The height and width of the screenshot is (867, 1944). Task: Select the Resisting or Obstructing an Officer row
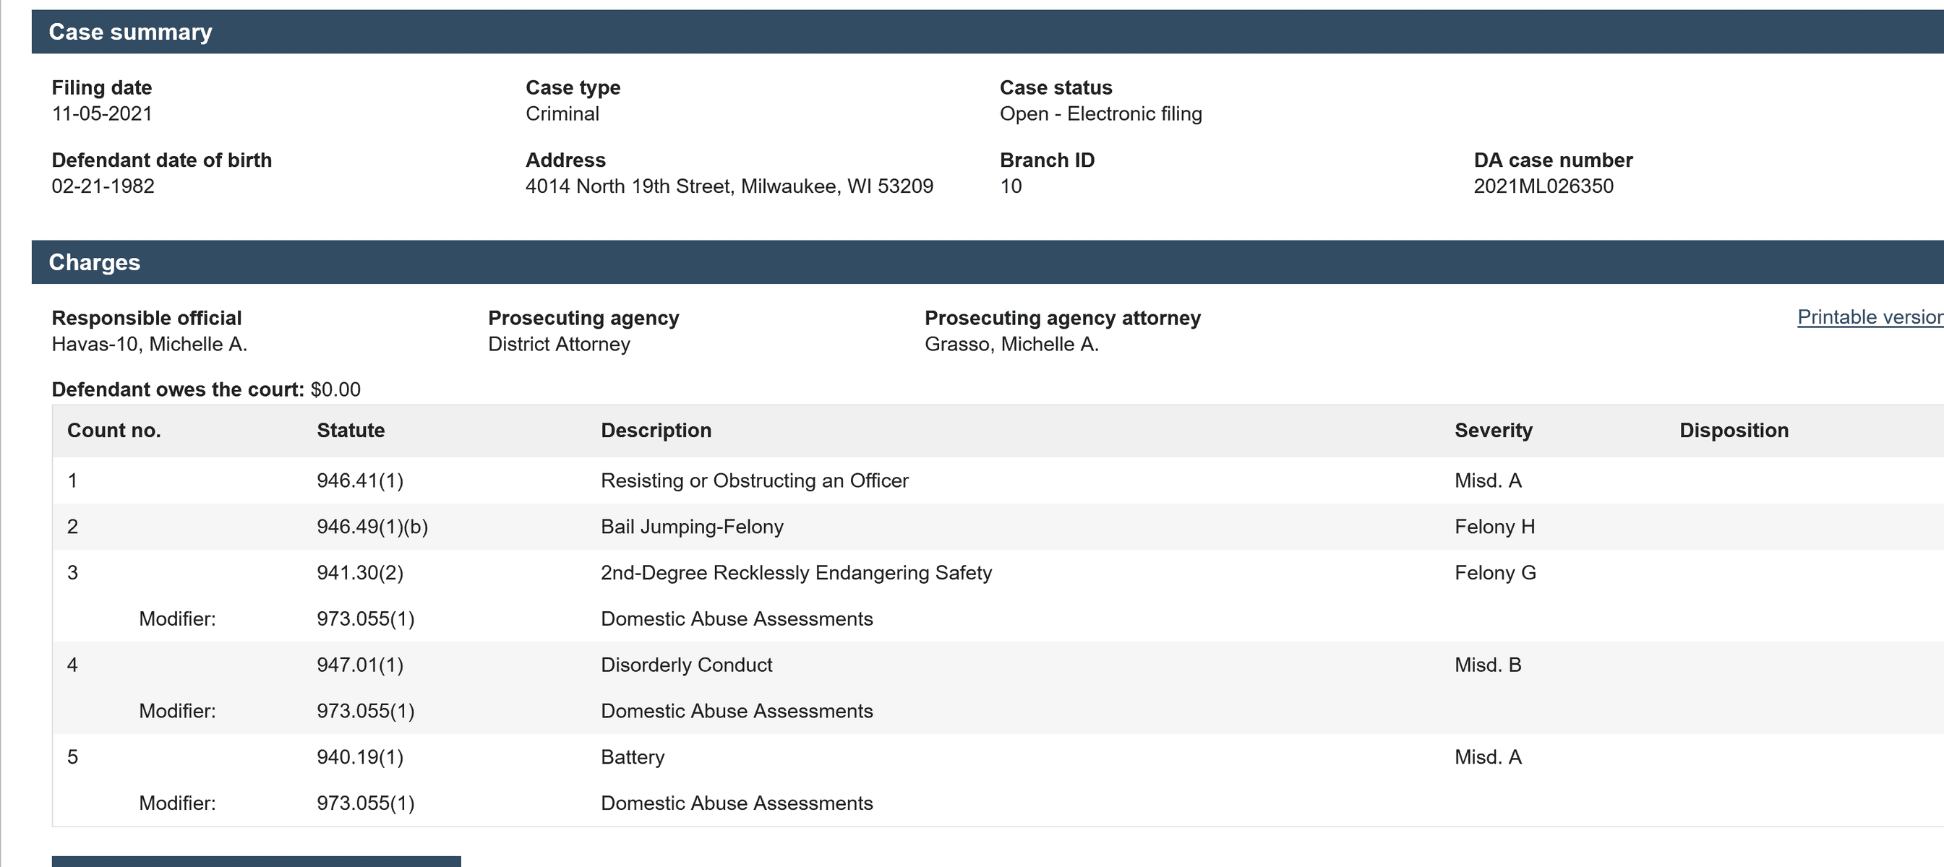point(755,480)
